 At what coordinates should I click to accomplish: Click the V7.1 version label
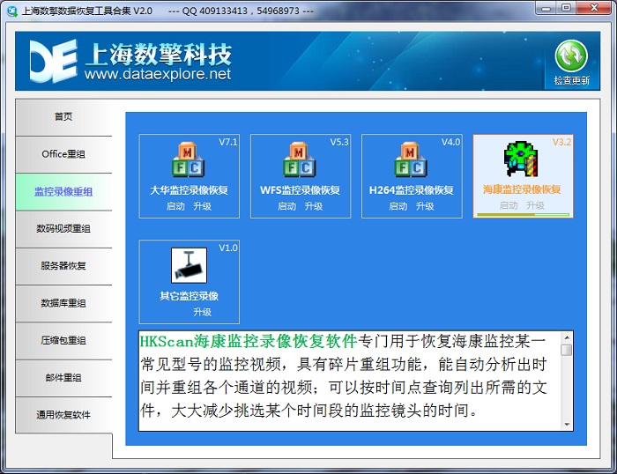pos(228,142)
